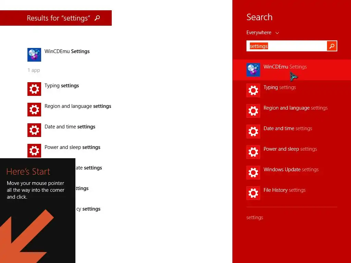Click into the settings search input field
The height and width of the screenshot is (263, 351).
click(x=287, y=46)
